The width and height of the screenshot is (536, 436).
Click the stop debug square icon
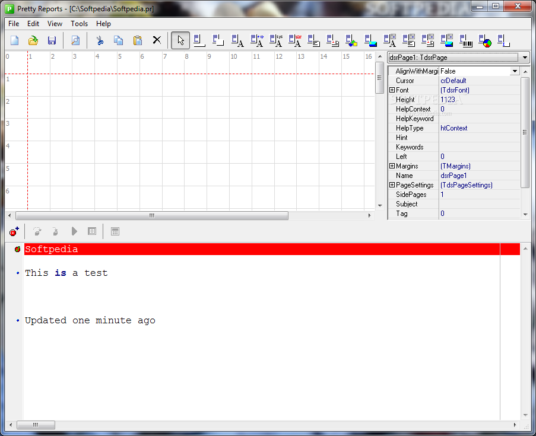(x=92, y=231)
